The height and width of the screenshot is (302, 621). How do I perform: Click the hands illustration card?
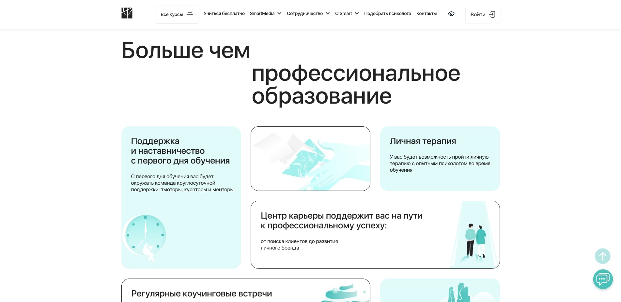tap(310, 159)
